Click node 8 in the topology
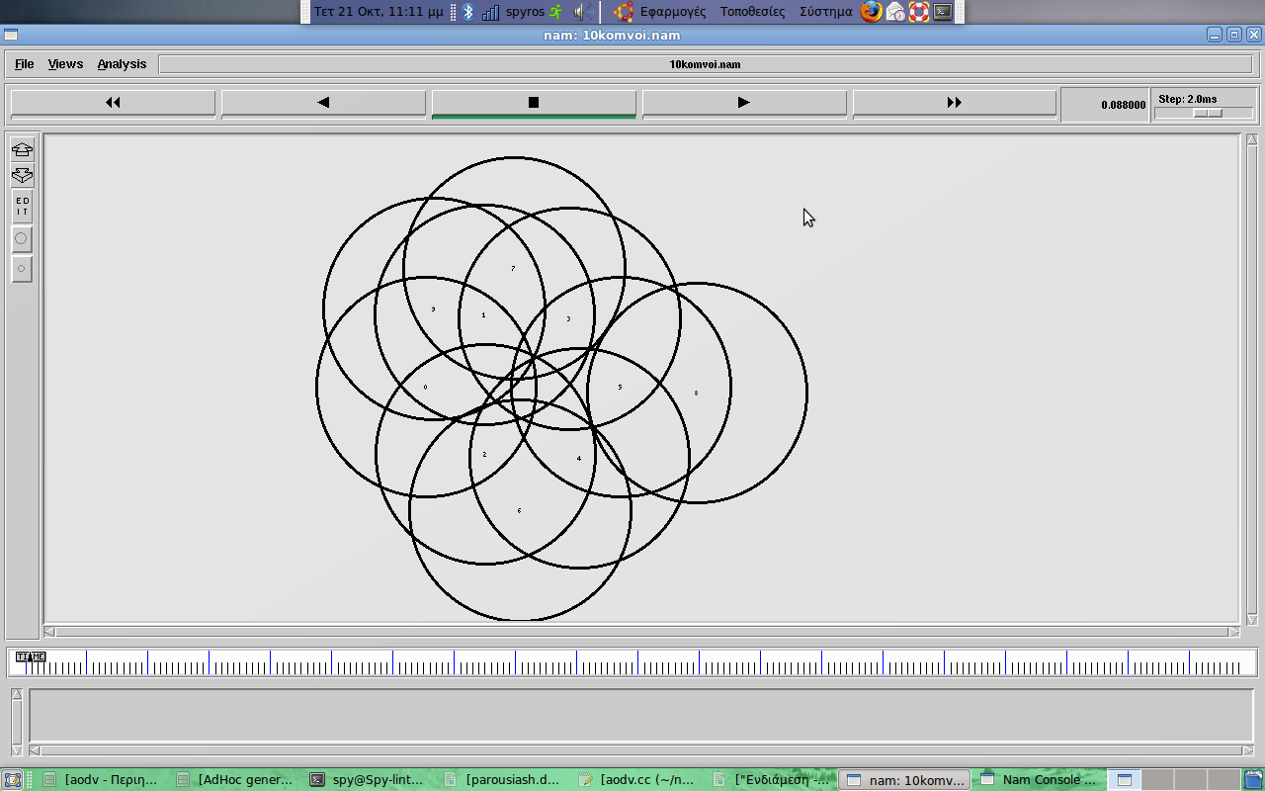The width and height of the screenshot is (1265, 791). click(x=696, y=394)
